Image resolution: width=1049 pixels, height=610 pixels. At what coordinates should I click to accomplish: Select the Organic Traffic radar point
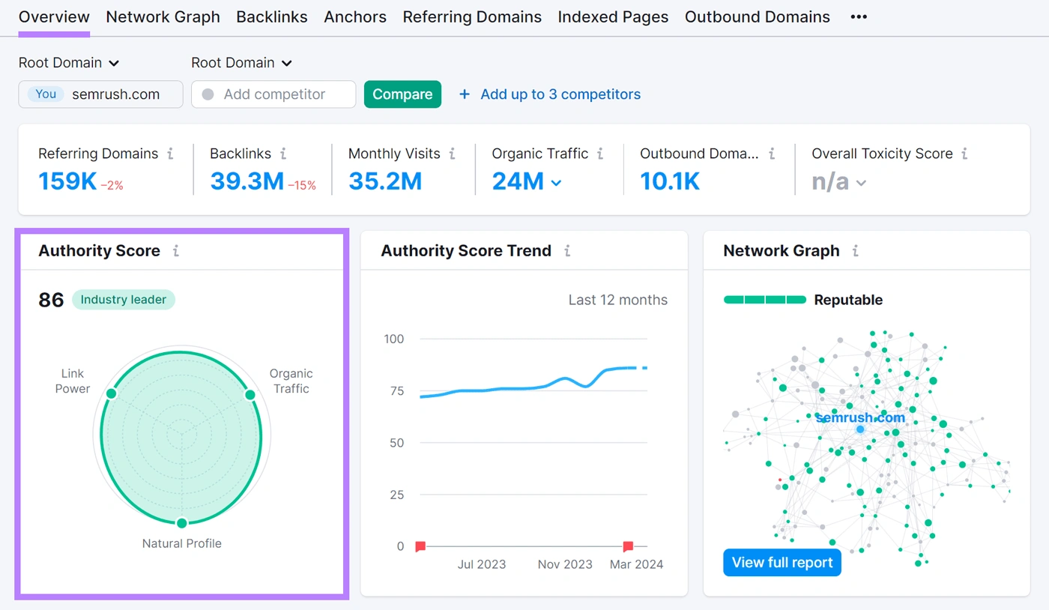tap(250, 395)
